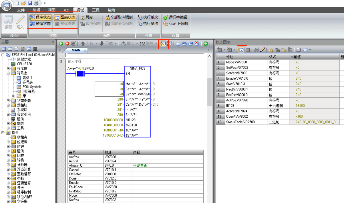Toggle 图表状态 chart status monitoring

point(65,17)
